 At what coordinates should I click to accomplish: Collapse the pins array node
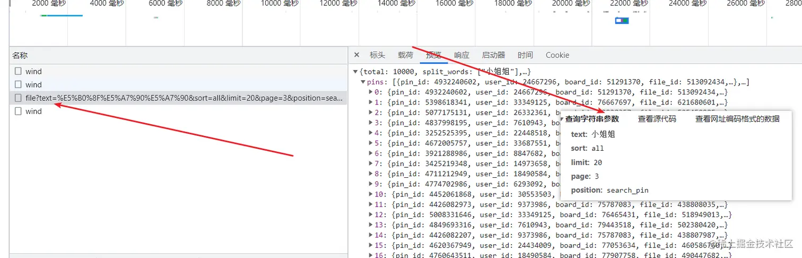tap(363, 82)
